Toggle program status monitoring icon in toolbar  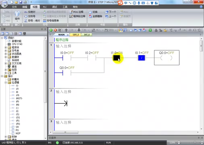pos(121,30)
